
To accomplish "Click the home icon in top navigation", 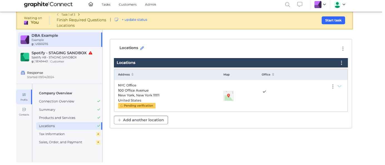I will tap(91, 4).
